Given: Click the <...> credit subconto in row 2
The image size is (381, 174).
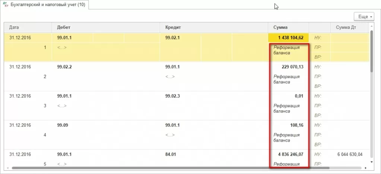Looking at the screenshot, I should 170,76.
